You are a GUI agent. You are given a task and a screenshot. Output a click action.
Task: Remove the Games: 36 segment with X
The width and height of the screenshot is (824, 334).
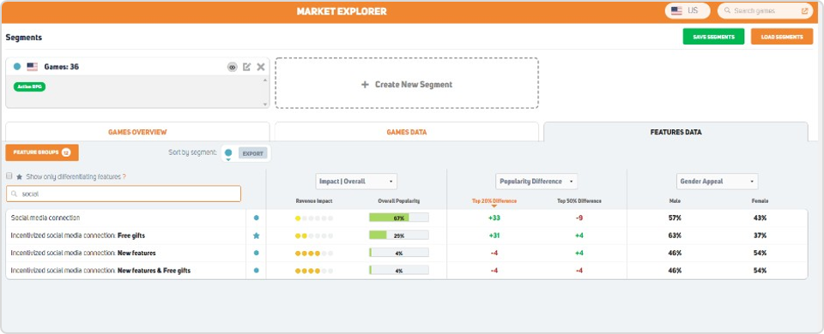[261, 67]
